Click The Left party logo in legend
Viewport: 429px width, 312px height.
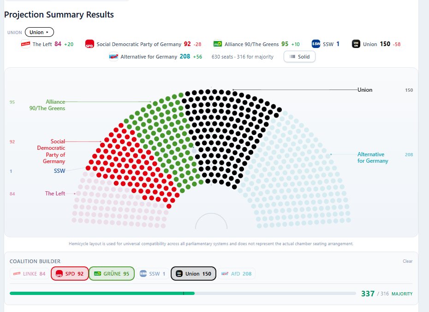coord(25,44)
